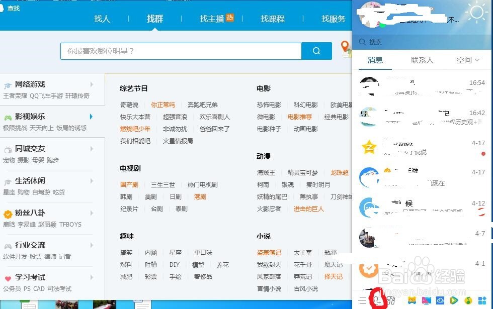Viewport: 493px width, 309px height.
Task: Click the magnifier icon in QQ search
Action: (x=362, y=42)
